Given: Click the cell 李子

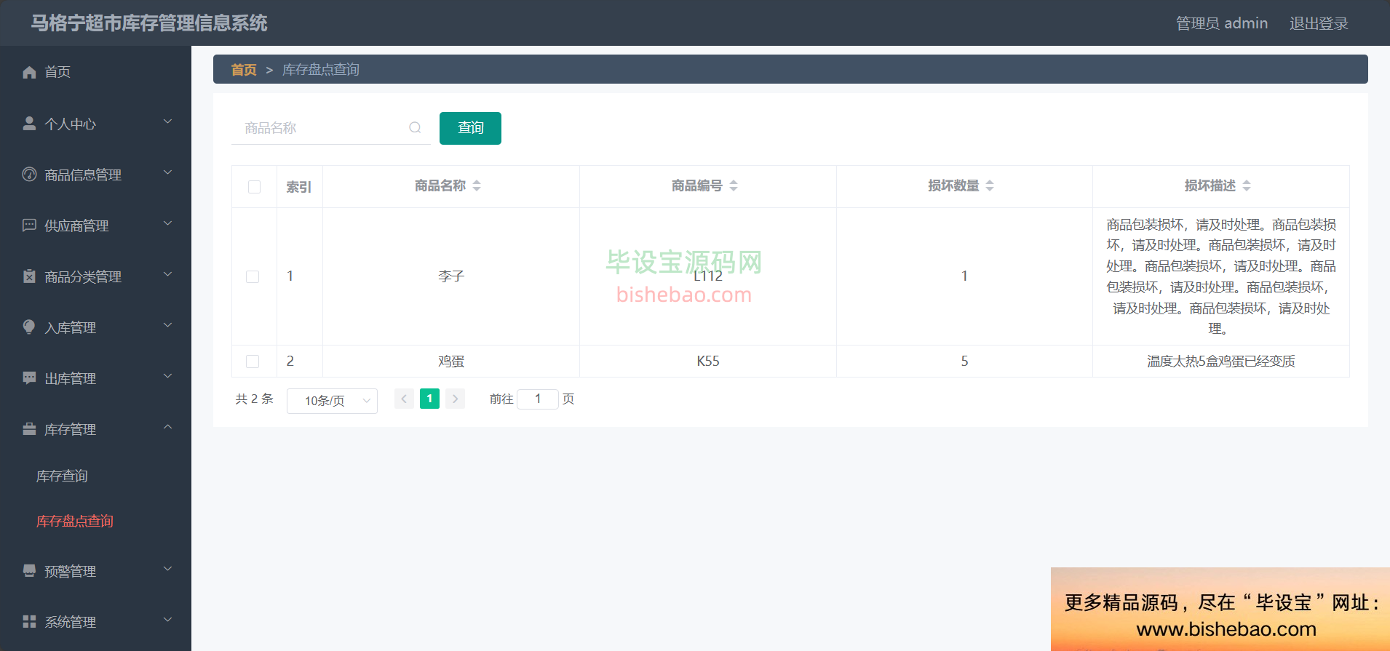Looking at the screenshot, I should click(x=451, y=276).
